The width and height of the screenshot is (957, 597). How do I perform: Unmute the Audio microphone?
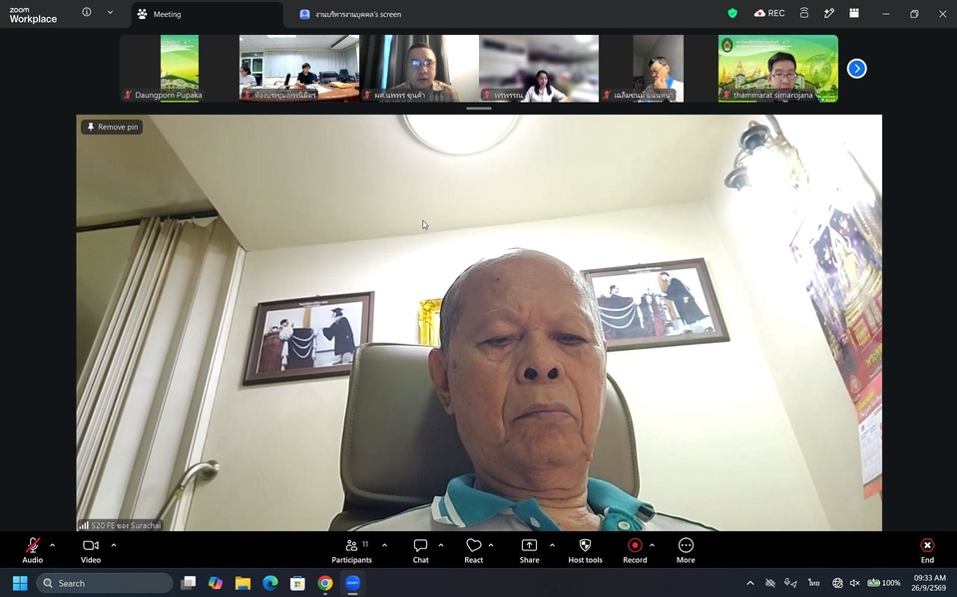click(x=32, y=550)
